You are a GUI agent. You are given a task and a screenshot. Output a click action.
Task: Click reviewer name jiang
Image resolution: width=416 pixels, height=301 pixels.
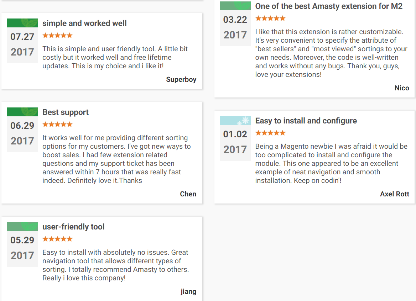(x=188, y=291)
